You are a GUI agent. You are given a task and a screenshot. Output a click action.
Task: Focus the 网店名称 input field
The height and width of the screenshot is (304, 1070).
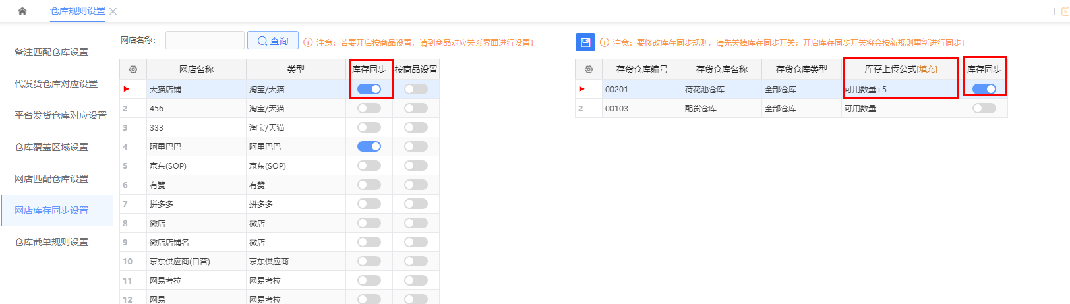205,40
